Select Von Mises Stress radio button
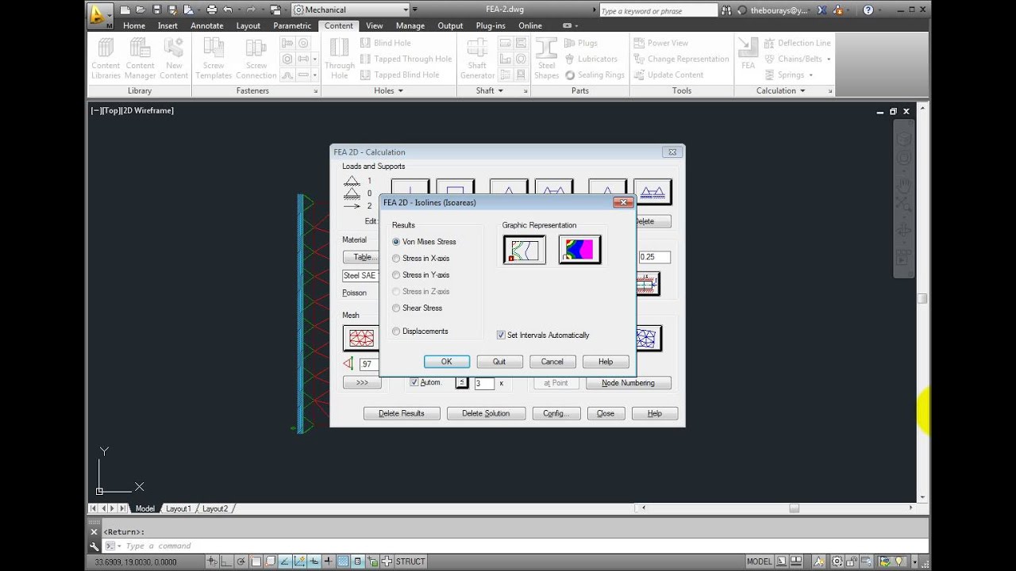The image size is (1016, 571). coord(396,242)
